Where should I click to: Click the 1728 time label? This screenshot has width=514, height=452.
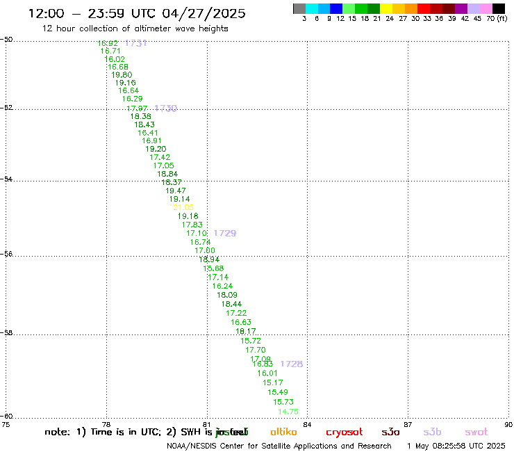tap(292, 364)
